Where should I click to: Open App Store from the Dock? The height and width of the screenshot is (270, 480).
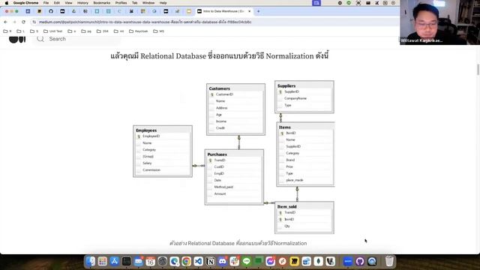[x=115, y=262]
